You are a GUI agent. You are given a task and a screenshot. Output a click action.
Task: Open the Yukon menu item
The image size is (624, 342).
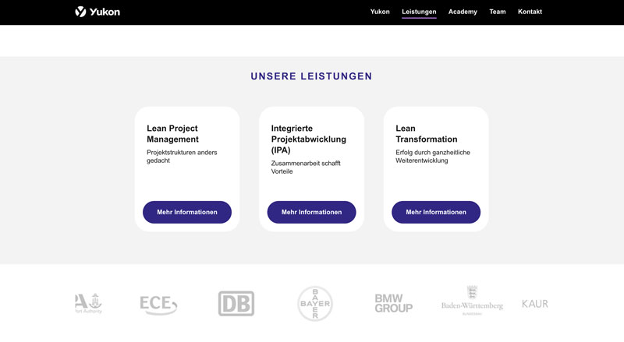(x=380, y=12)
